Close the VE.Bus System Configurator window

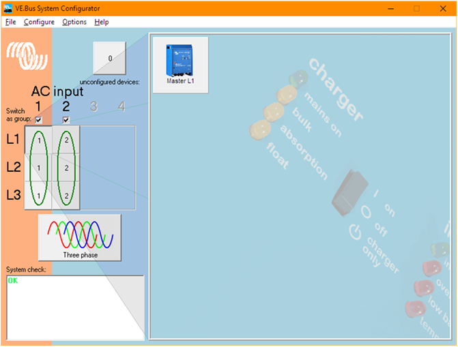click(x=443, y=9)
